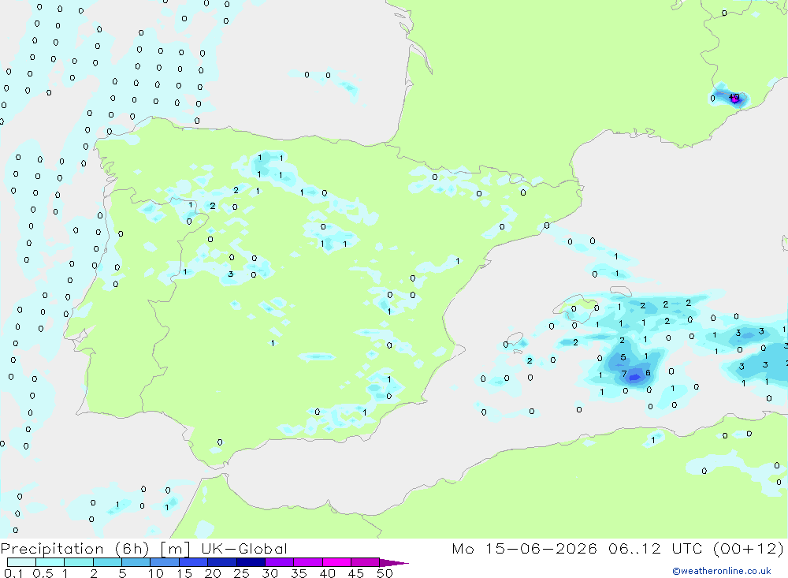The width and height of the screenshot is (788, 578).
Task: Click the 'Mo 15-06-2026 06..12 UTC (00+12)' timestamp
Action: (618, 549)
